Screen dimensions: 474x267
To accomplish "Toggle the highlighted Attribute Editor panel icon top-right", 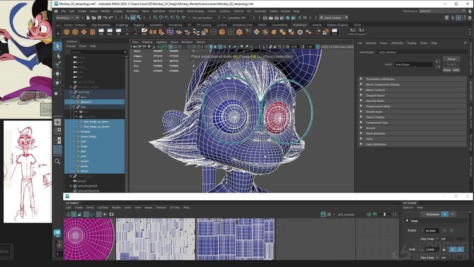I will coord(458,18).
